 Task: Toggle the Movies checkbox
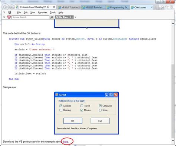click(82, 110)
